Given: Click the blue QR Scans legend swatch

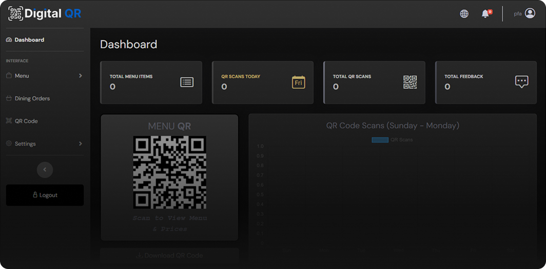Looking at the screenshot, I should 380,140.
